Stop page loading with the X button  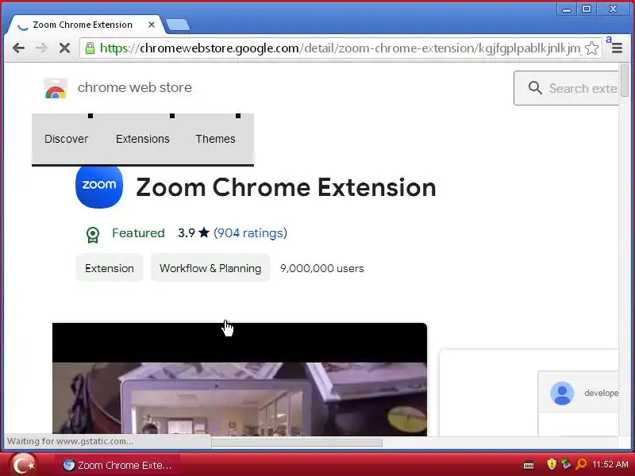coord(64,48)
